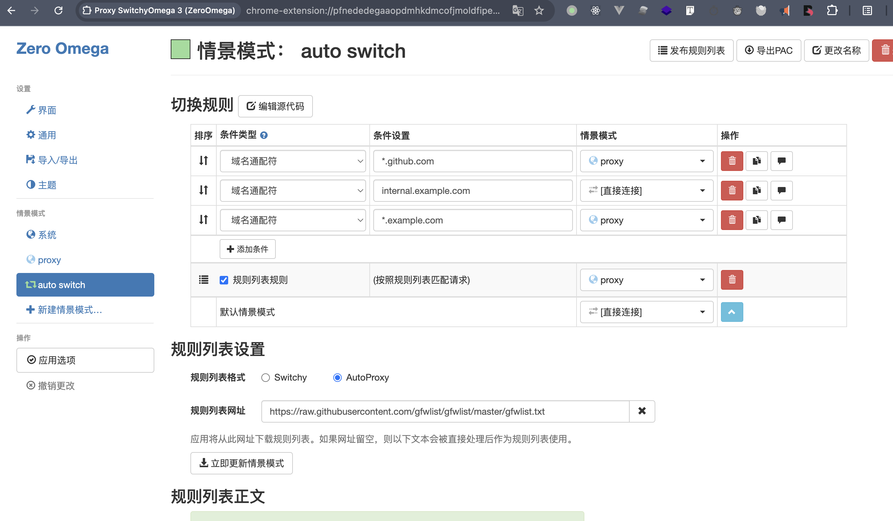The width and height of the screenshot is (893, 521).
Task: Click the Zero Omega logo link
Action: (x=62, y=48)
